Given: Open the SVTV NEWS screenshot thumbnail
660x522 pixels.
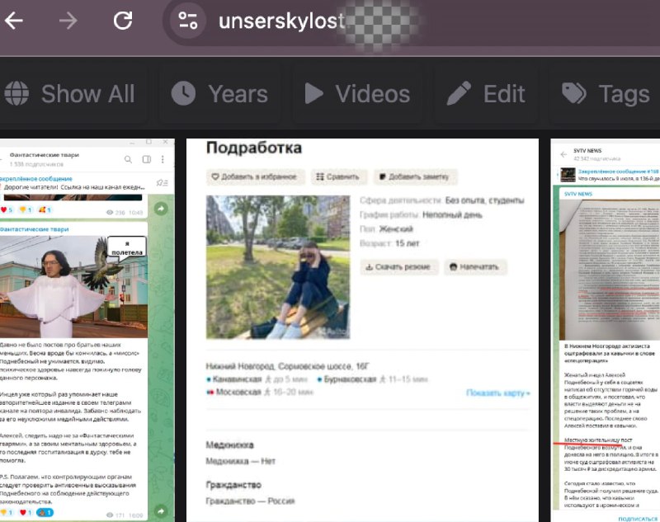Looking at the screenshot, I should click(606, 330).
